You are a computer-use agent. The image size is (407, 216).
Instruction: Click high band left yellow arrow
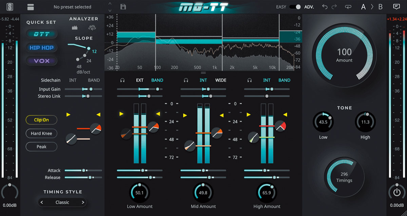click(249, 115)
